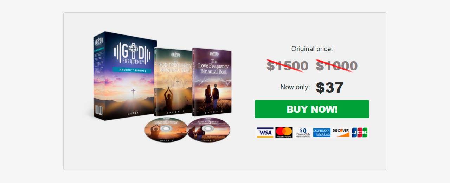Click the PRODUCT BUNDLE teal banner
The image size is (450, 183).
(133, 70)
